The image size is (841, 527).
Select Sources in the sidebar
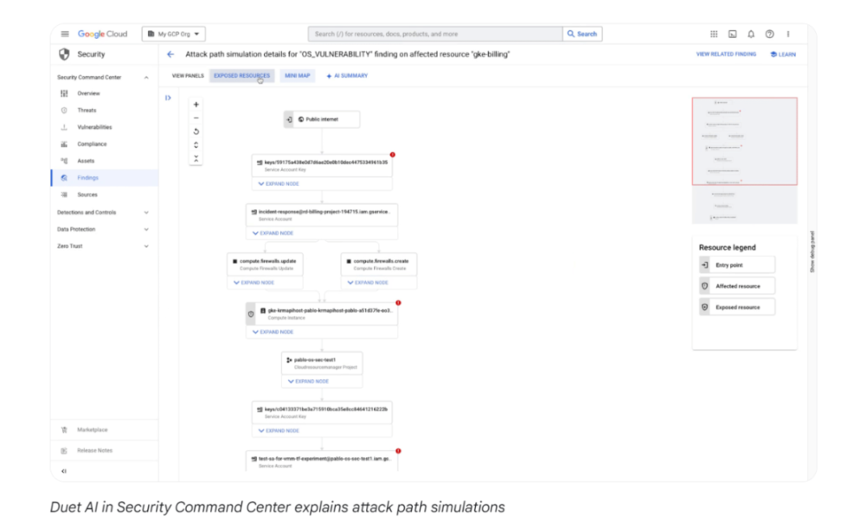(x=87, y=194)
